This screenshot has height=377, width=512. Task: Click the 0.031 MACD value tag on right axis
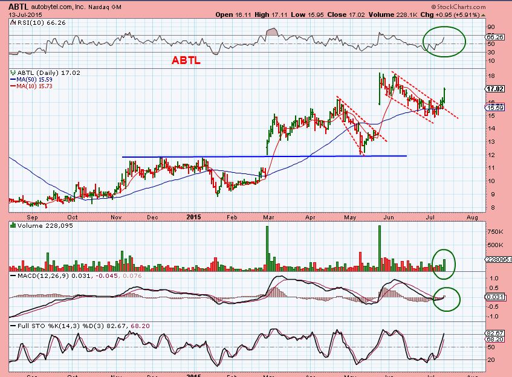[495, 297]
